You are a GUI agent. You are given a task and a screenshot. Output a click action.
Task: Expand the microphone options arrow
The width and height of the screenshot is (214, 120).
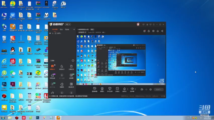pyautogui.click(x=128, y=89)
